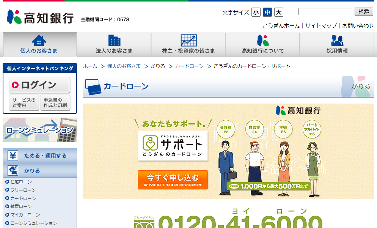
Task: Open サービスのご案内 button
Action: click(24, 103)
